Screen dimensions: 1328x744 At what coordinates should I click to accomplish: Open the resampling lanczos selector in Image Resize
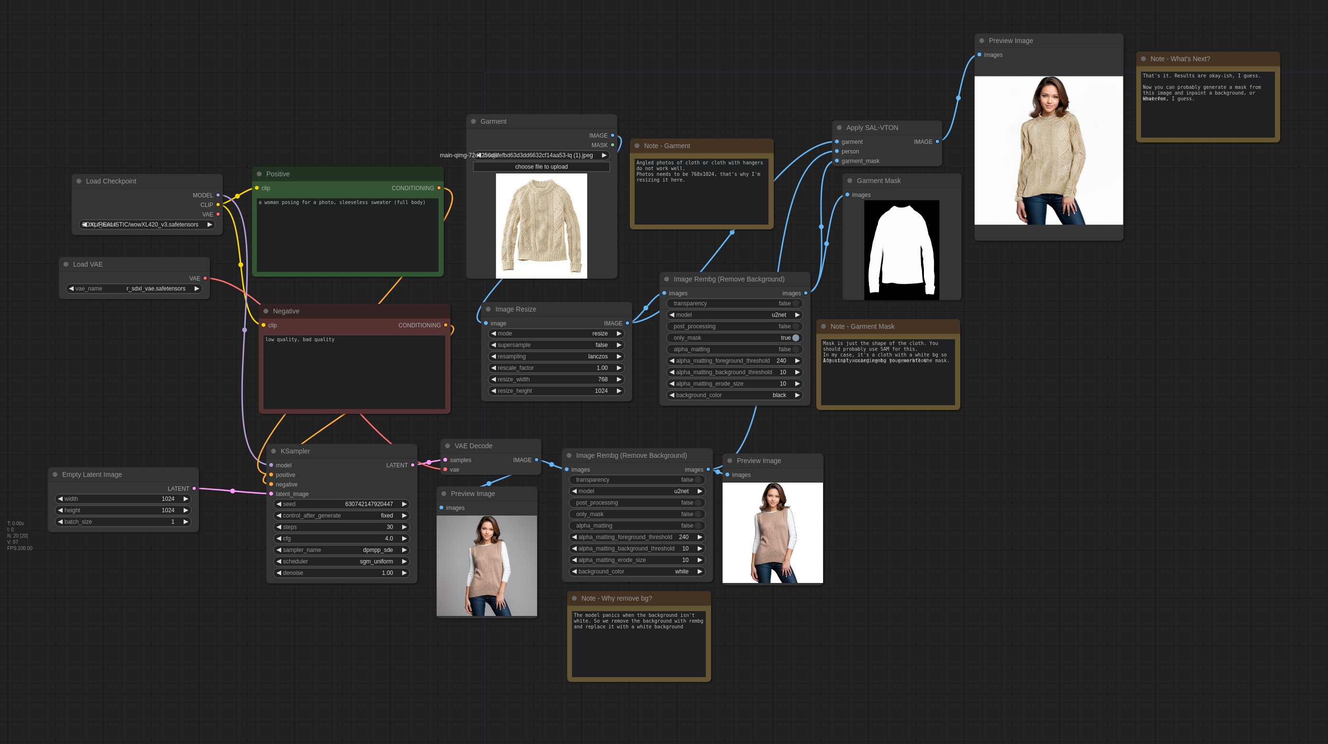[556, 356]
